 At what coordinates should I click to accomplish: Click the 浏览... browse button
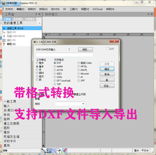[x=85, y=49]
